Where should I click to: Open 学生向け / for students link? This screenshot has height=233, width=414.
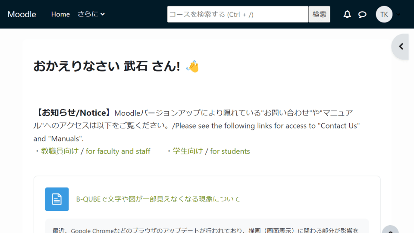(x=211, y=151)
